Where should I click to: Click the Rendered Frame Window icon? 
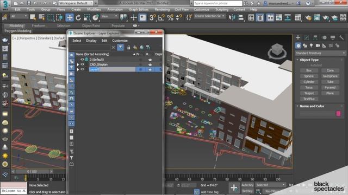[x=317, y=17]
